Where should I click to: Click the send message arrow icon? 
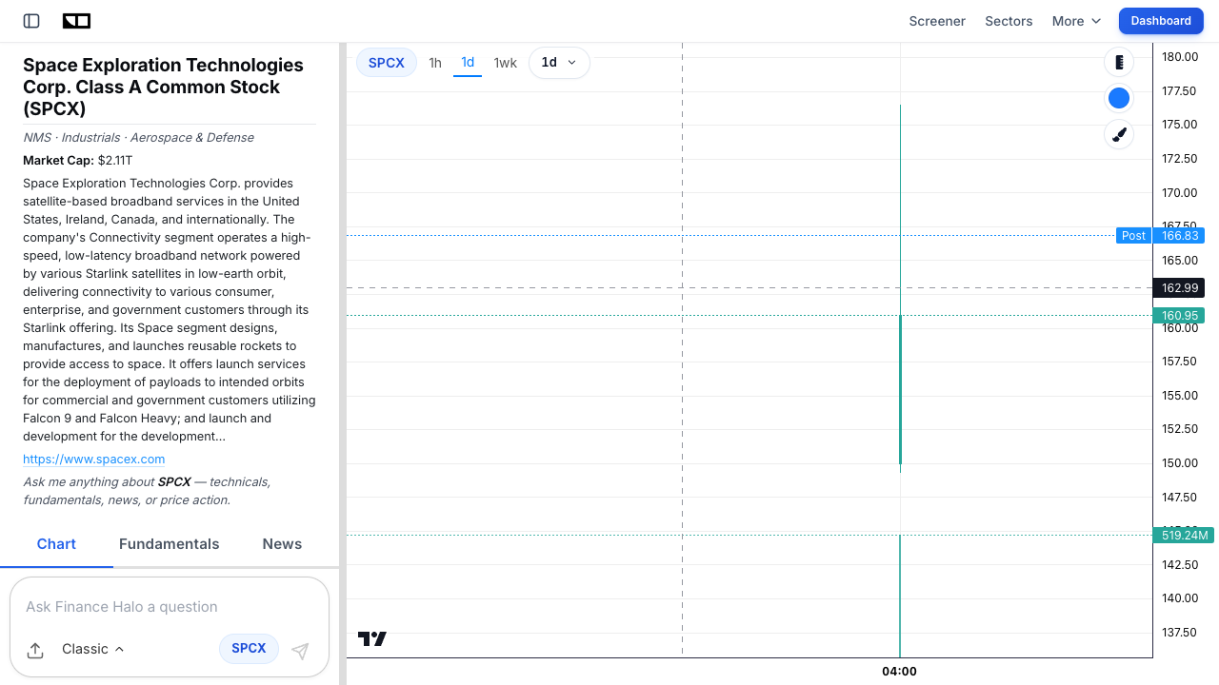coord(300,651)
